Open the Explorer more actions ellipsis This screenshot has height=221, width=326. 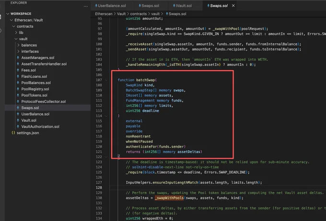[x=86, y=6]
